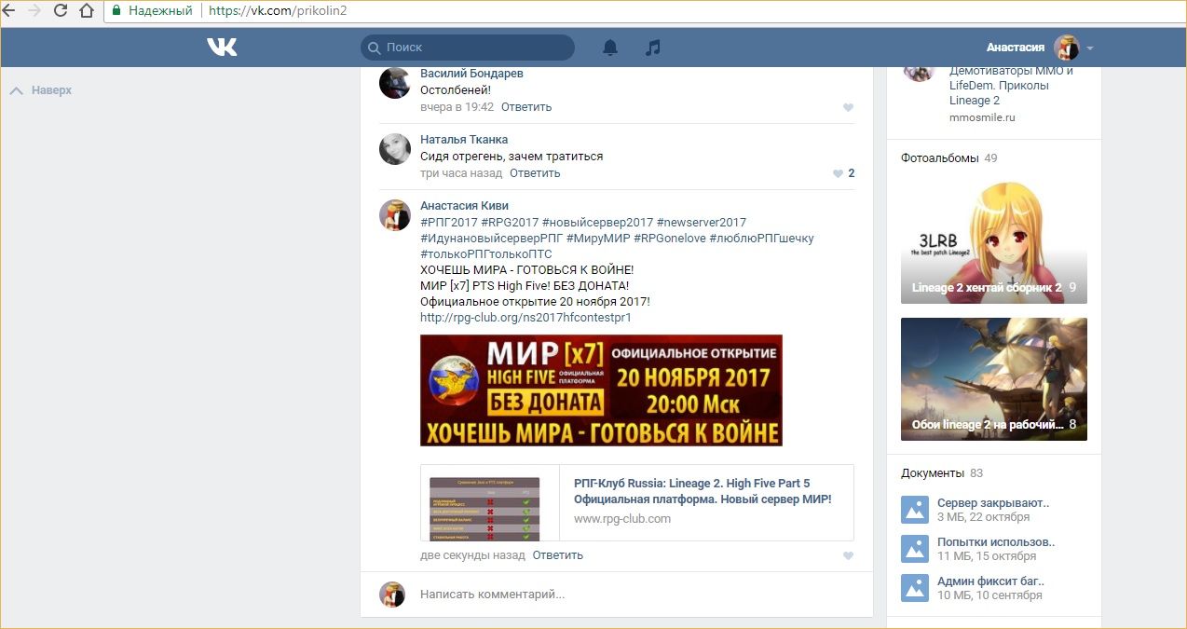Click the secure padlock icon
The image size is (1187, 629).
pos(116,11)
